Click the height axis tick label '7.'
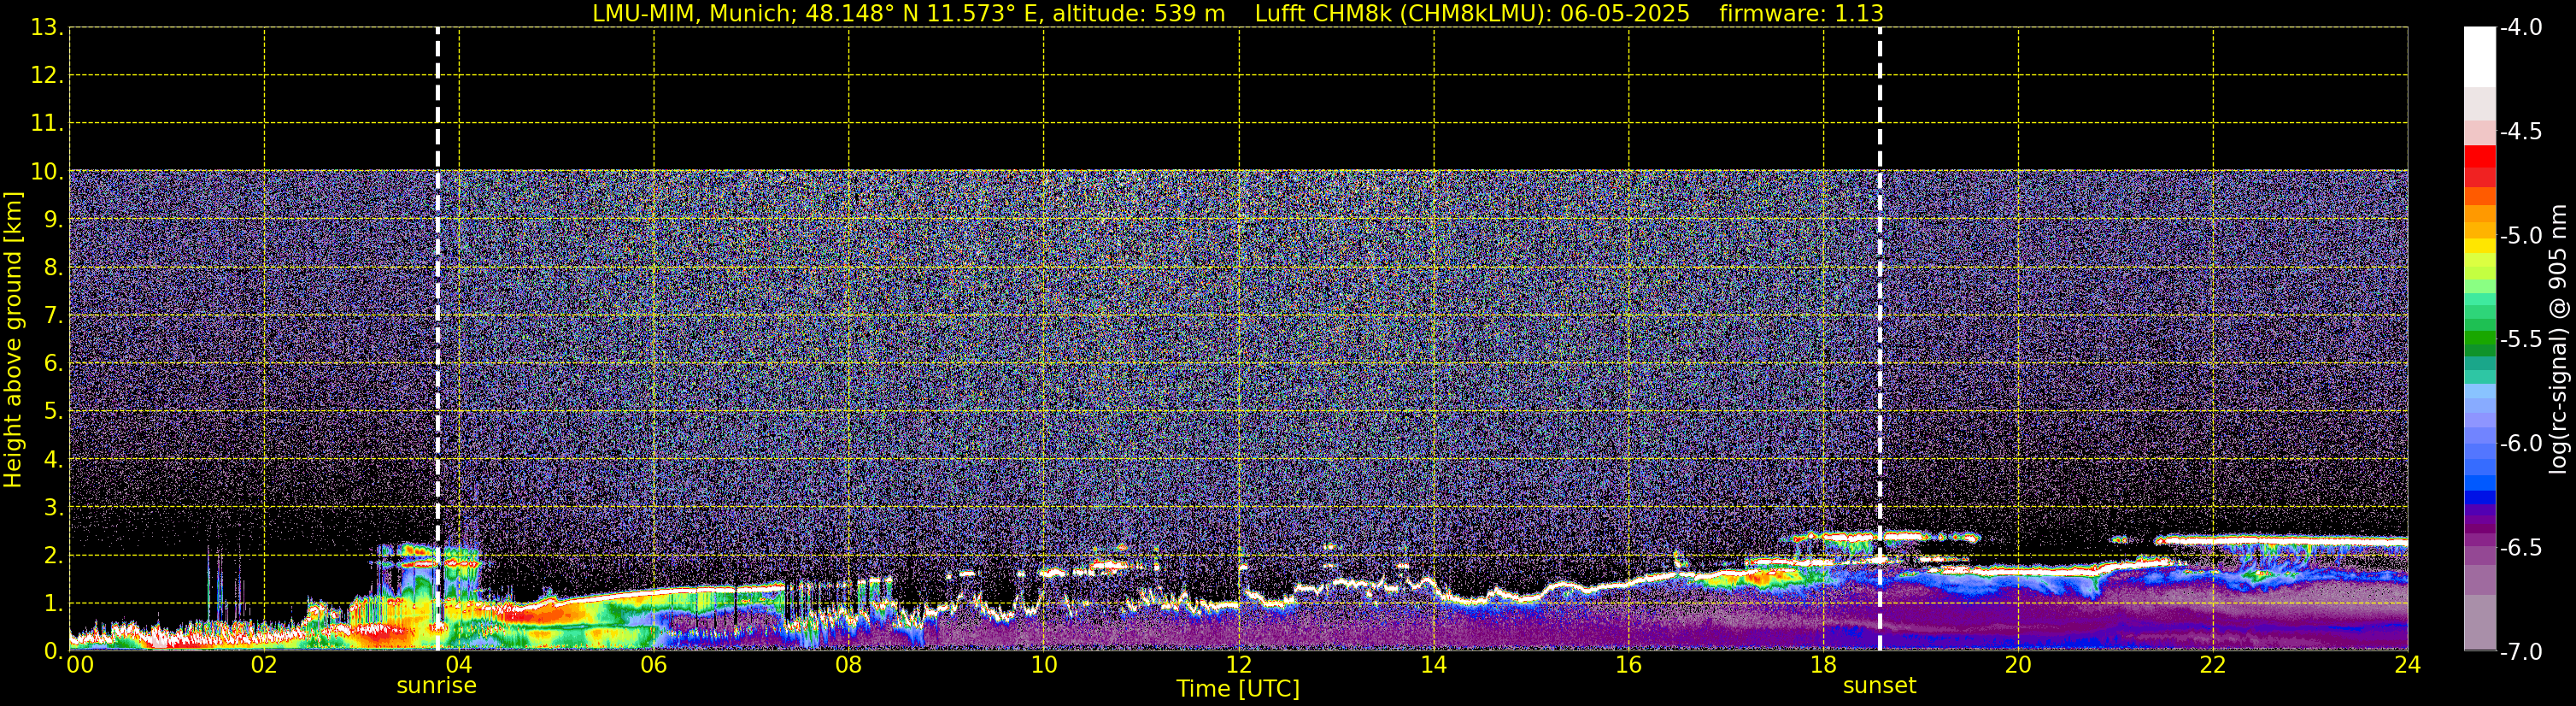Image resolution: width=2576 pixels, height=706 pixels. [x=53, y=316]
